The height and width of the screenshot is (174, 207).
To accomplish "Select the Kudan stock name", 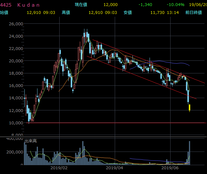I will [x=29, y=5].
